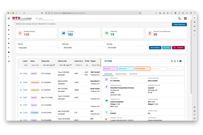The image size is (203, 135).
Task: Export with the To Excel button
Action: [178, 48]
